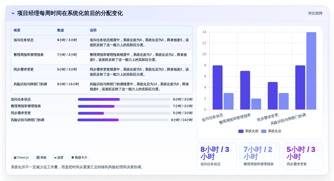Click the 8小时 / 14小时 progress value label

(182, 120)
